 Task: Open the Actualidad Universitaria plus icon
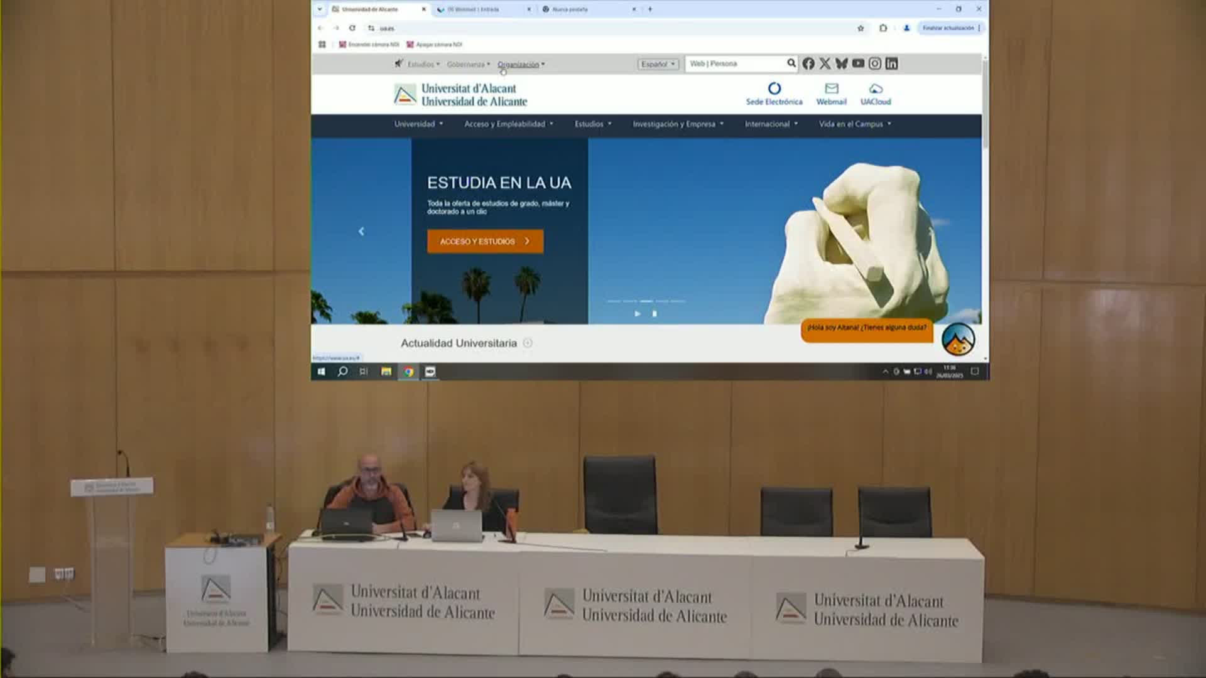pyautogui.click(x=528, y=343)
